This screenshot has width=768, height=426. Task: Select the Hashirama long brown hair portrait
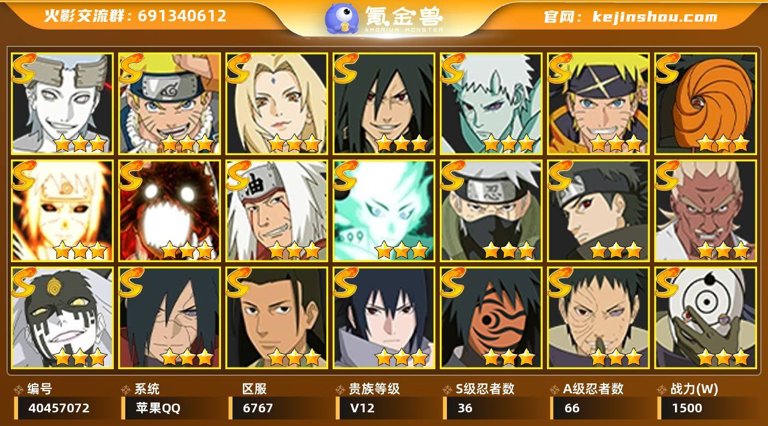click(277, 317)
